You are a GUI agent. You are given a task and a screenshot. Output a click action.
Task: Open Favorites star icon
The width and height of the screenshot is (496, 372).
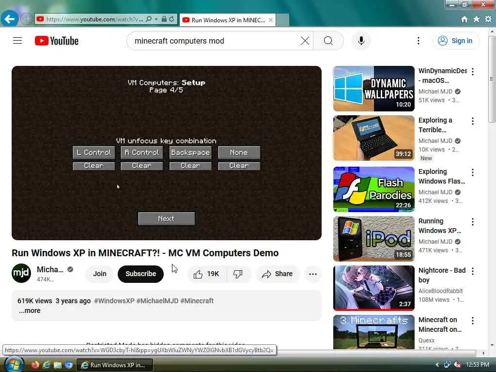click(477, 19)
